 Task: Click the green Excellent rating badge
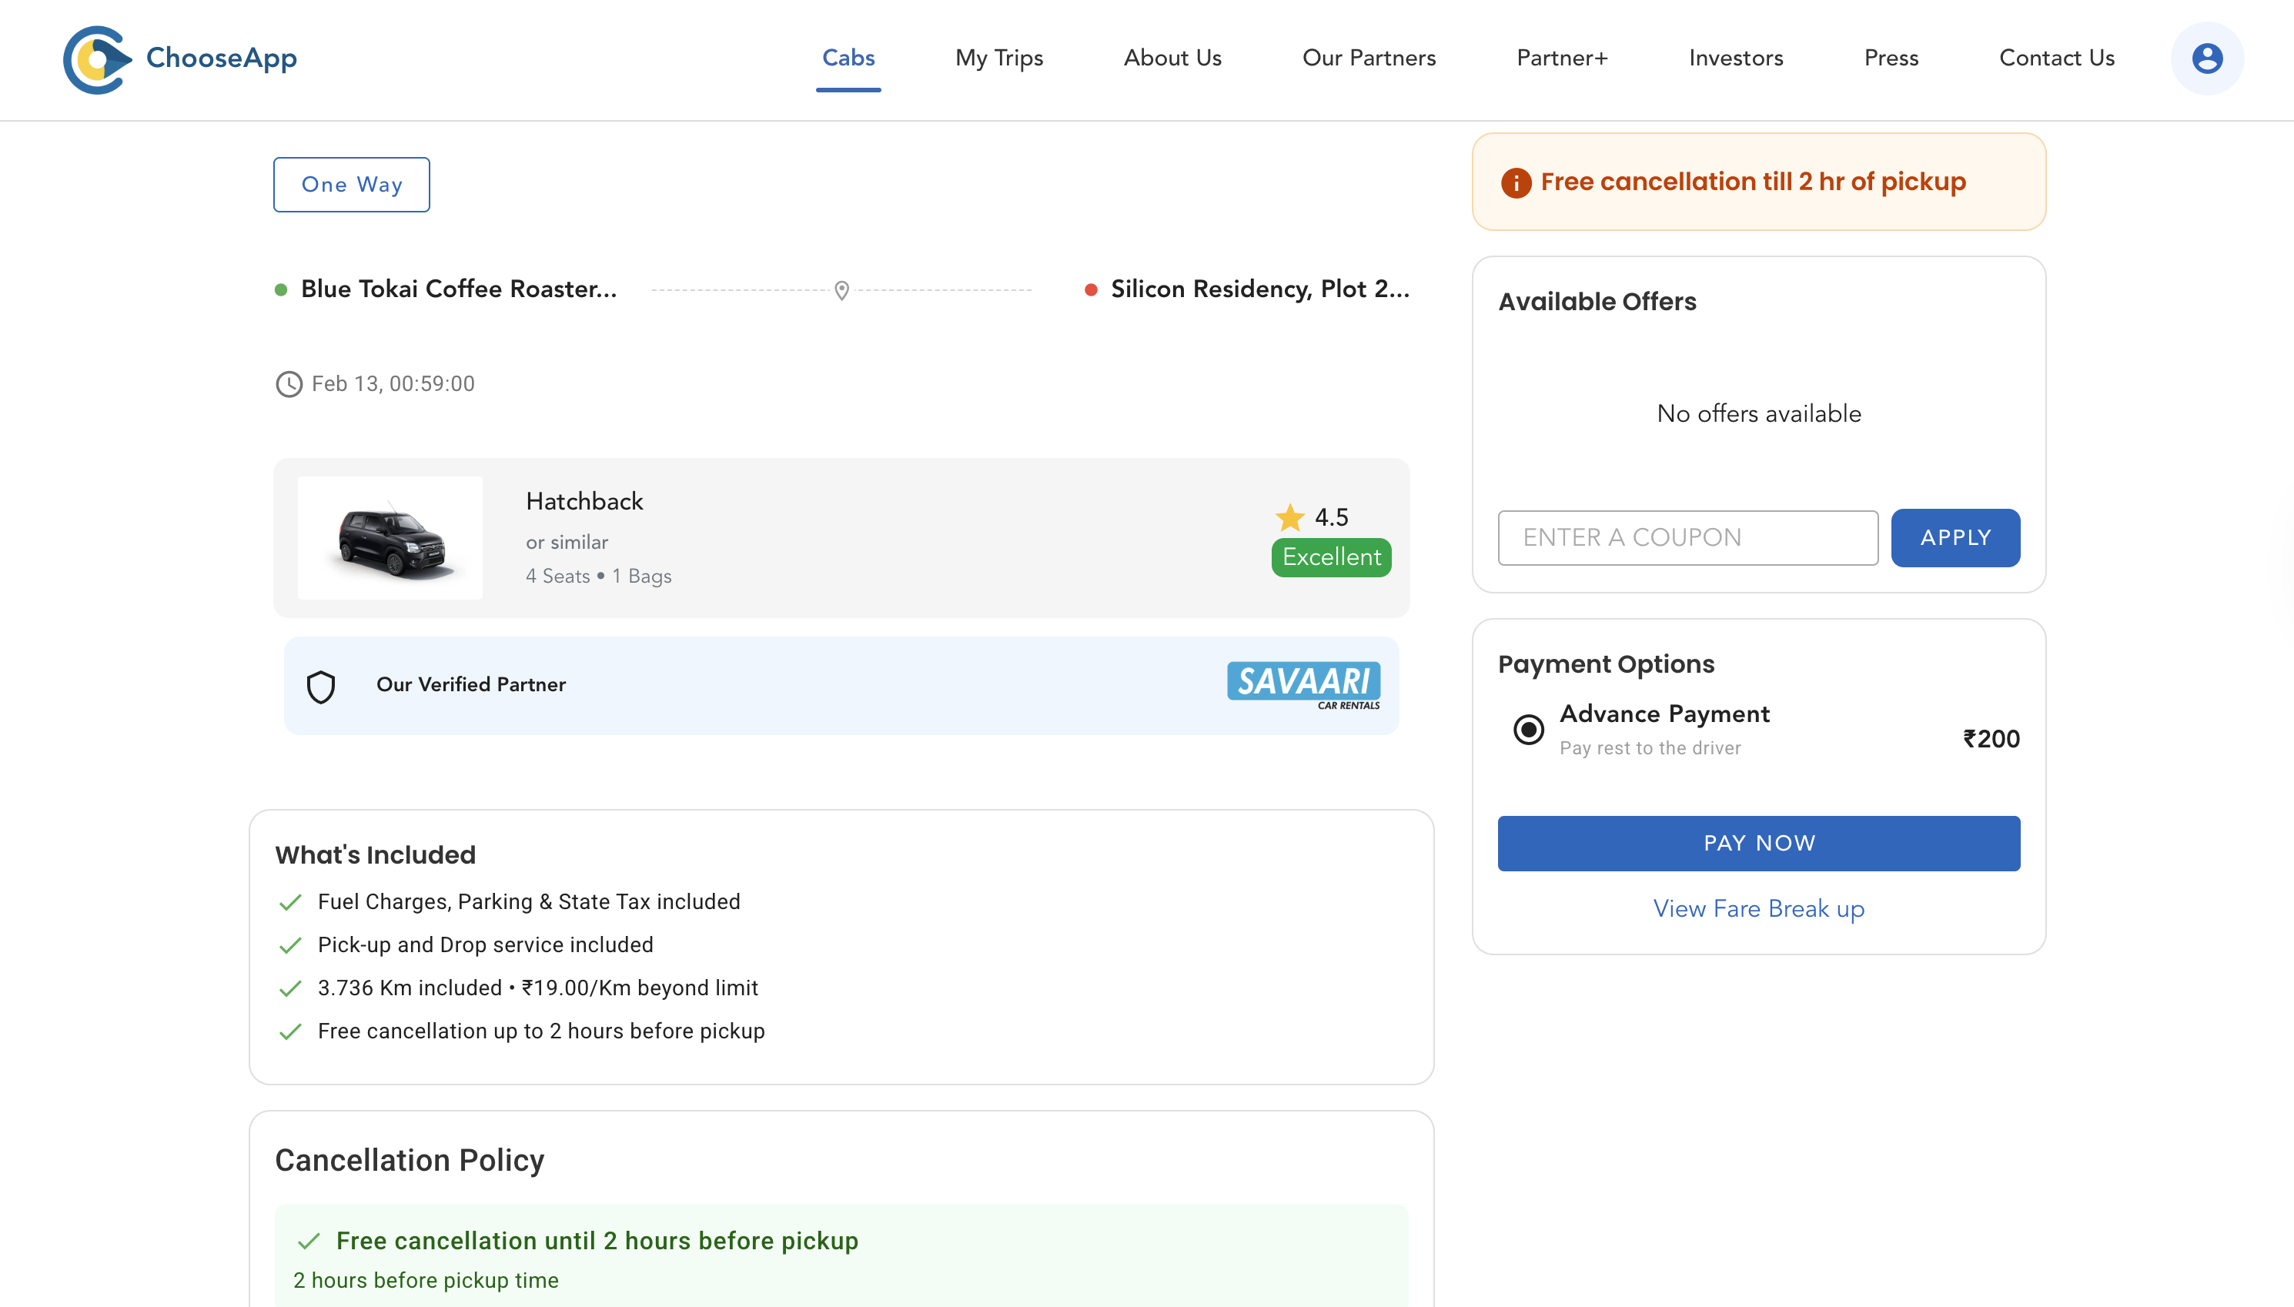pos(1330,557)
